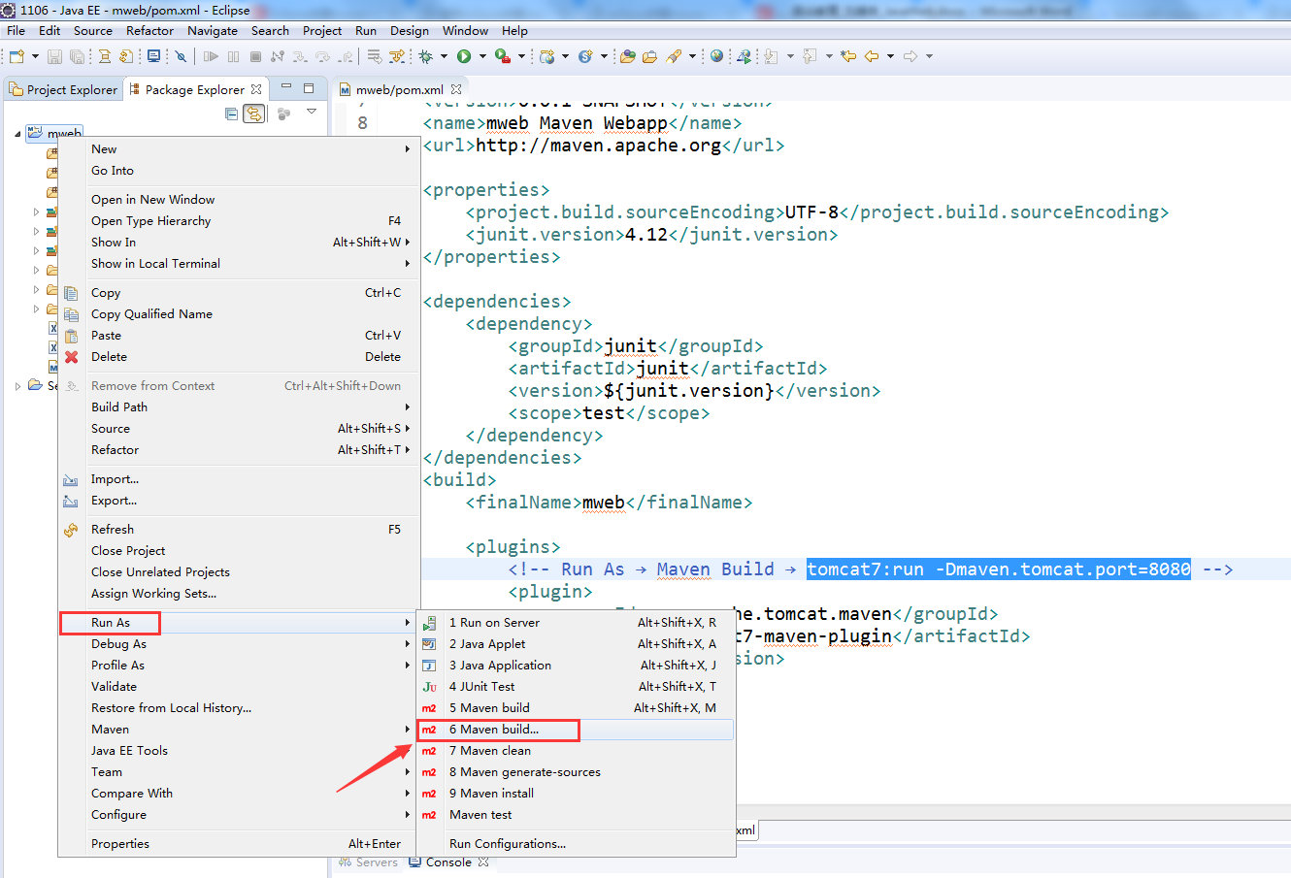
Task: Open dropdown beside the Debug bug icon
Action: pos(444,56)
